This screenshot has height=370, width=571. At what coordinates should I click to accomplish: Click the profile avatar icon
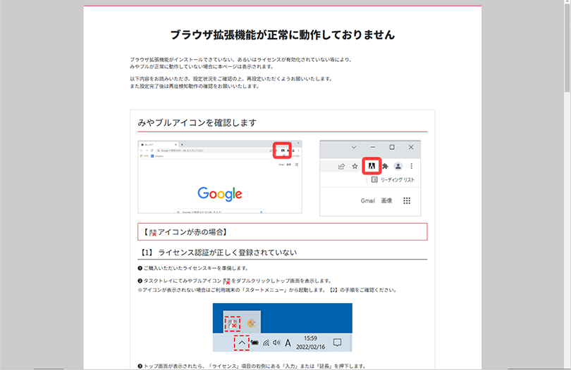398,166
